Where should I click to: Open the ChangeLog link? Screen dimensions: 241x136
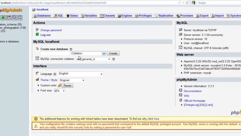[191, 105]
